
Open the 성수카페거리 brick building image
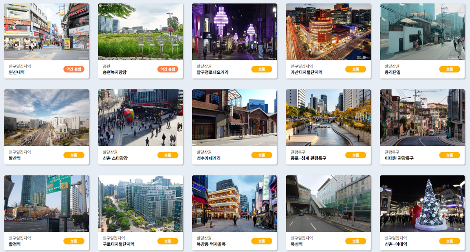(x=235, y=118)
